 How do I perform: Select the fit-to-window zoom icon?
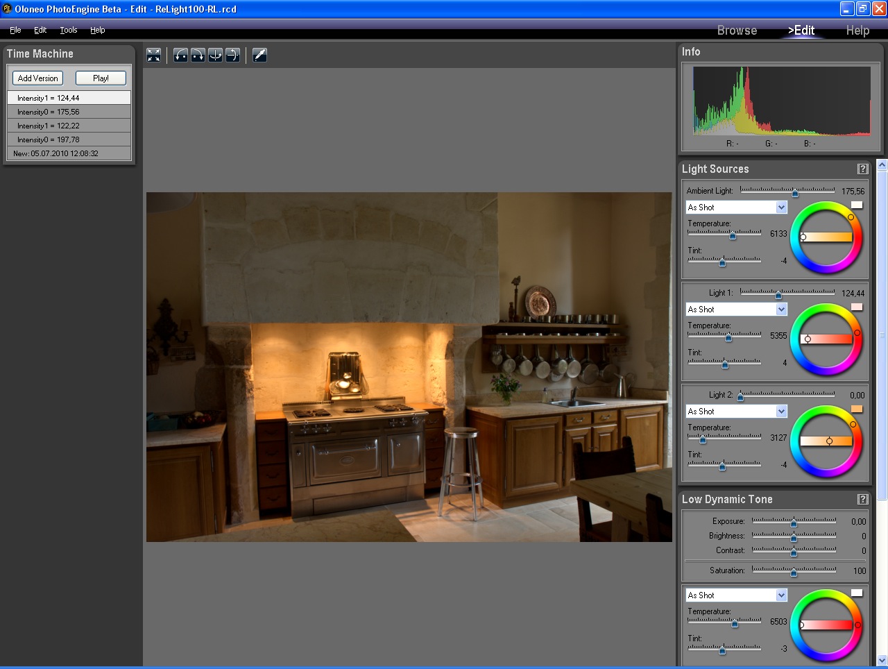(153, 55)
